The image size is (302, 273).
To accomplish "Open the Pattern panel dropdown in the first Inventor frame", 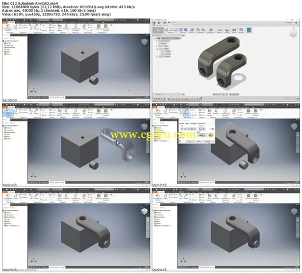I will pyautogui.click(x=52, y=32).
